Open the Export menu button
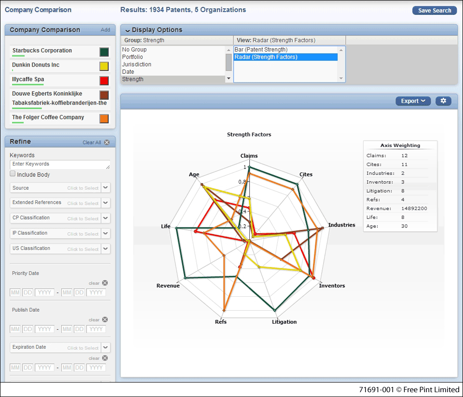The height and width of the screenshot is (397, 463). [412, 101]
